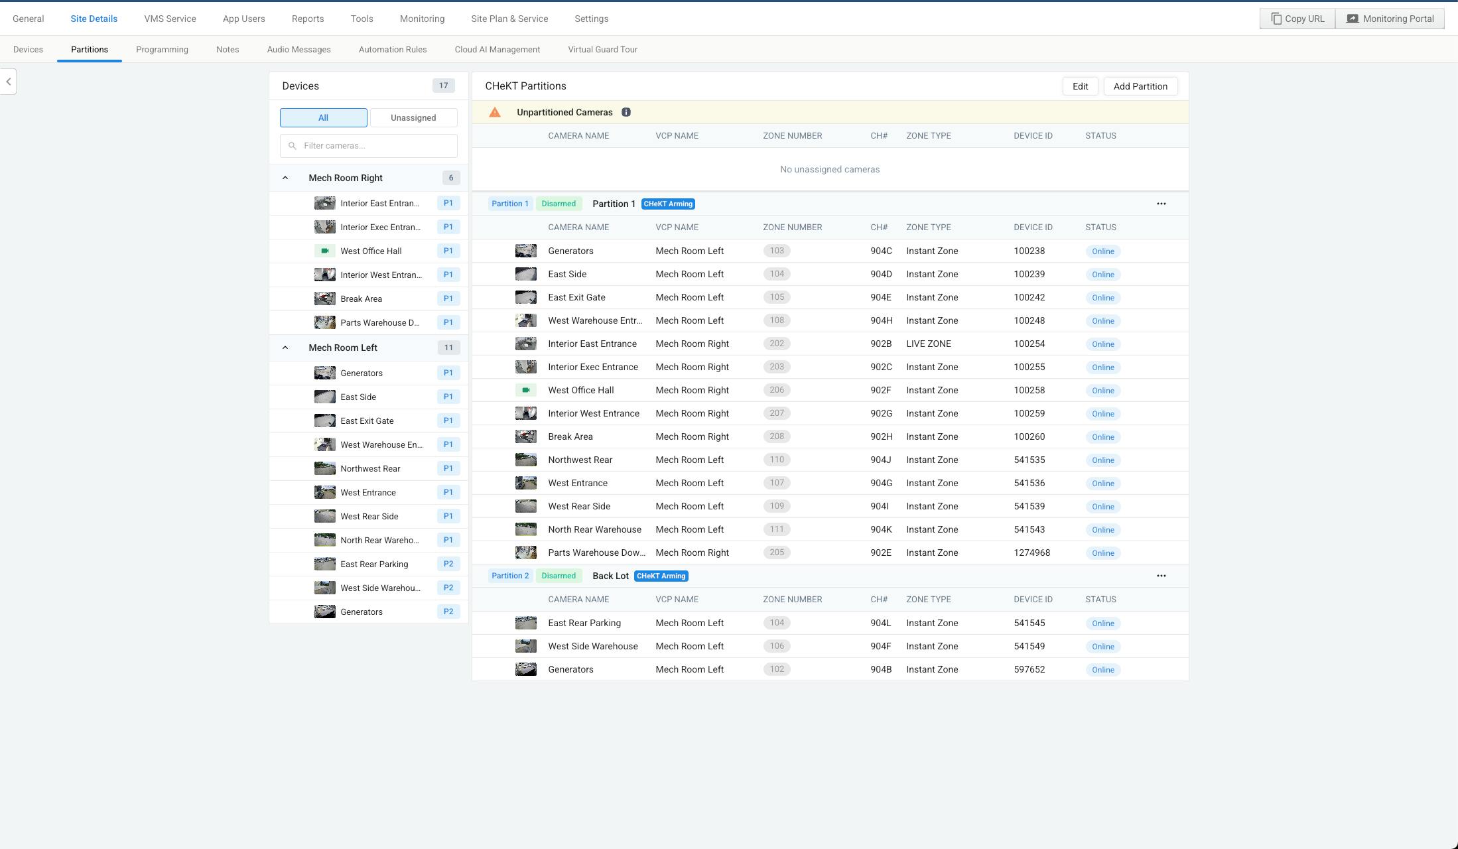Click East Rear Parking thumbnail in Back Lot table
This screenshot has height=849, width=1458.
[525, 623]
